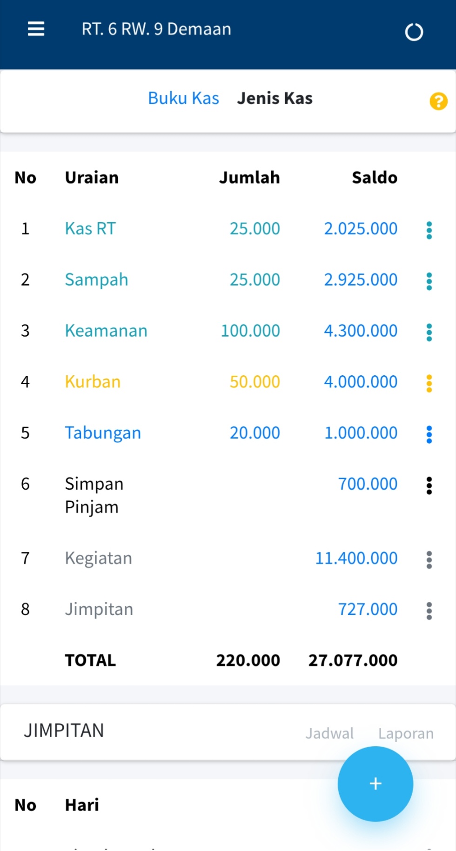Open the Kas RT cash entry

pos(90,229)
